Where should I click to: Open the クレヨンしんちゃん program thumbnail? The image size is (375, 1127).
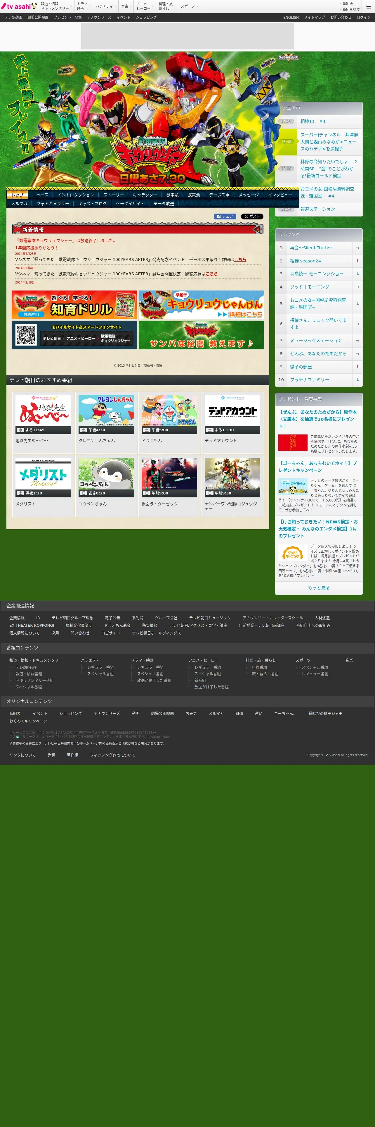coord(106,414)
